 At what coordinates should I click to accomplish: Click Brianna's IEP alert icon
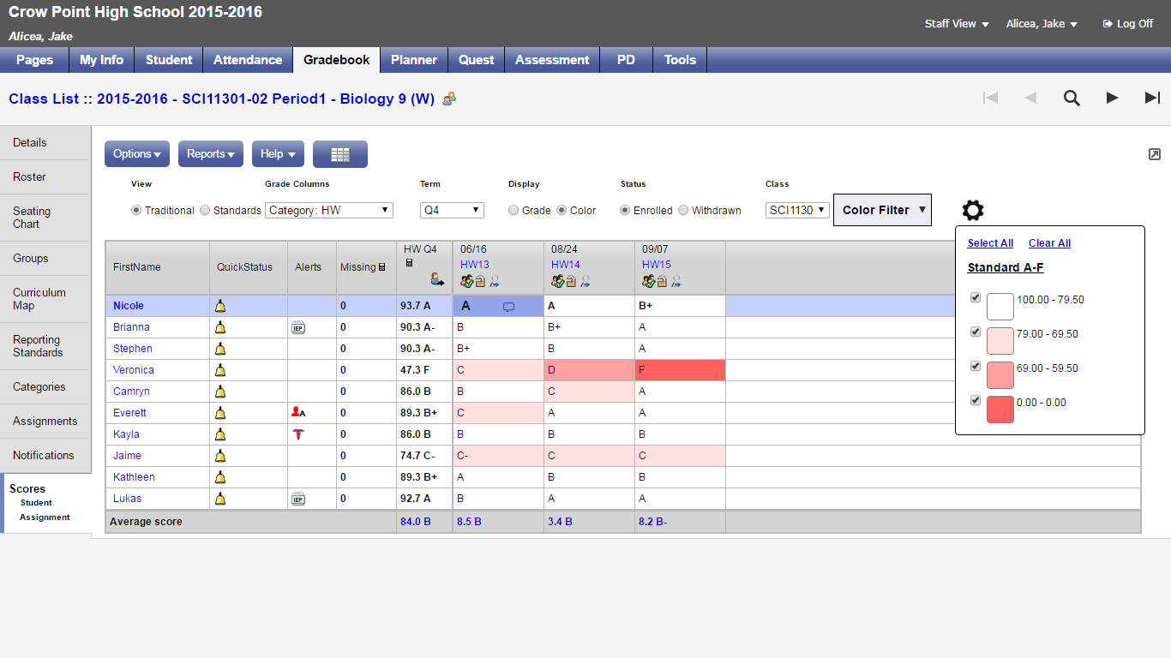pos(298,327)
